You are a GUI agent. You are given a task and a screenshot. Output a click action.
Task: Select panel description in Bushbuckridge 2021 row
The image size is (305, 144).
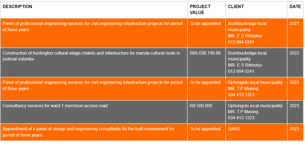coord(92,27)
